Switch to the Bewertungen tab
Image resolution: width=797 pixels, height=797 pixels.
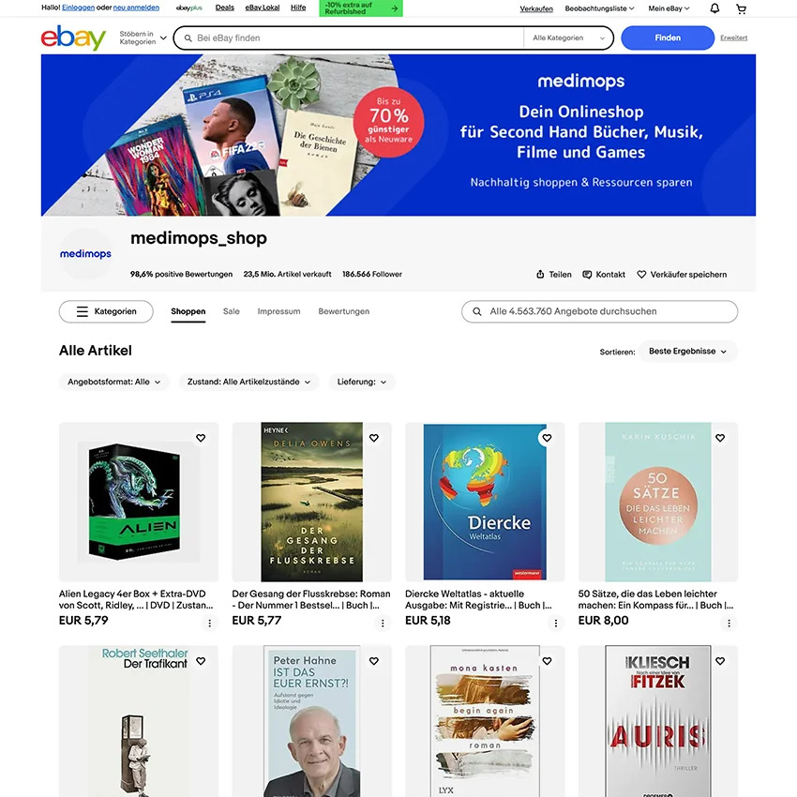click(343, 311)
